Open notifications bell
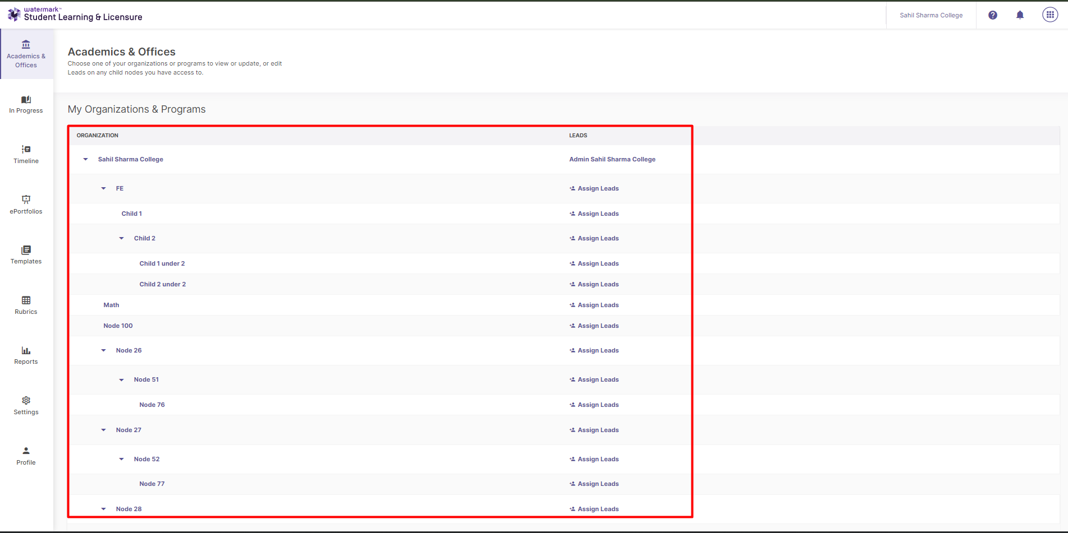 [1020, 15]
